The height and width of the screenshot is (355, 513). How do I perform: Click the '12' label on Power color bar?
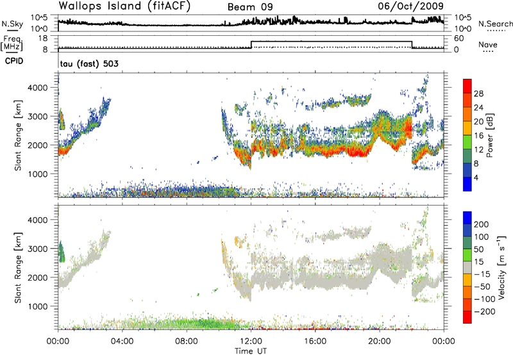click(x=478, y=150)
